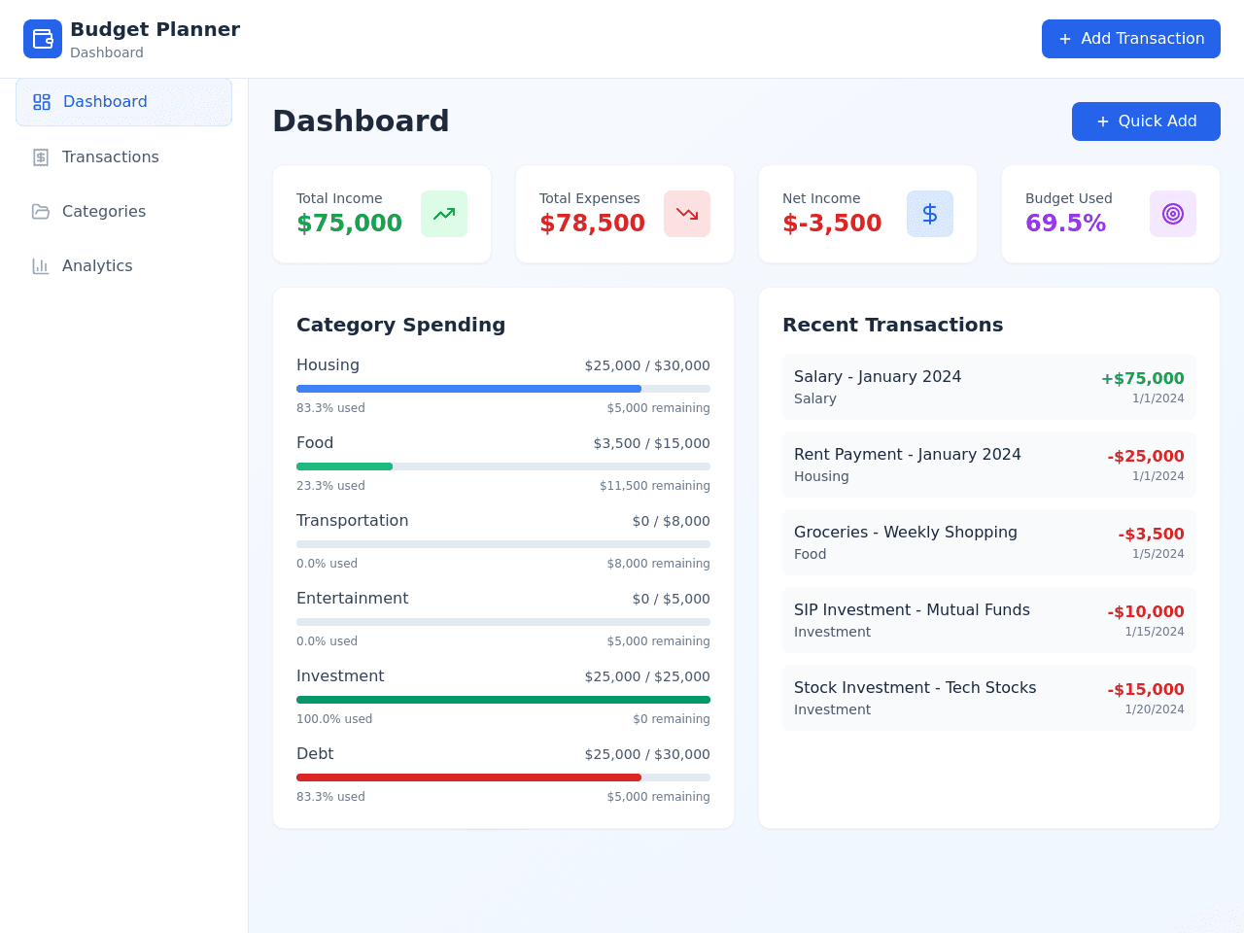
Task: Click the red Debt budget progress bar
Action: (x=503, y=777)
